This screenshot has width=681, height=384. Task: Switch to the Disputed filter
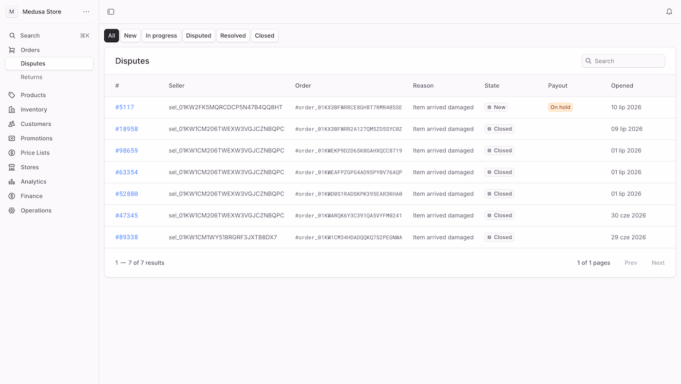coord(199,36)
